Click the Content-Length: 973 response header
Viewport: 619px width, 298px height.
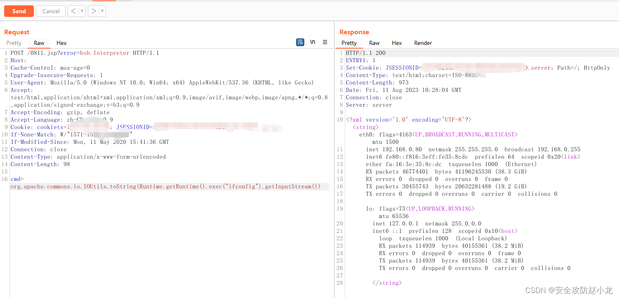pos(377,82)
